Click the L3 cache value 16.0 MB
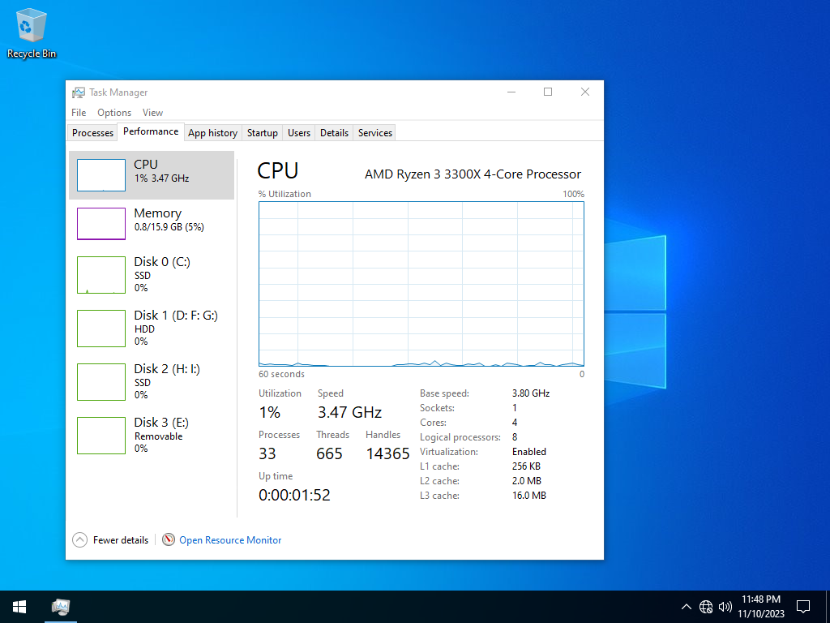The image size is (830, 623). pos(528,496)
